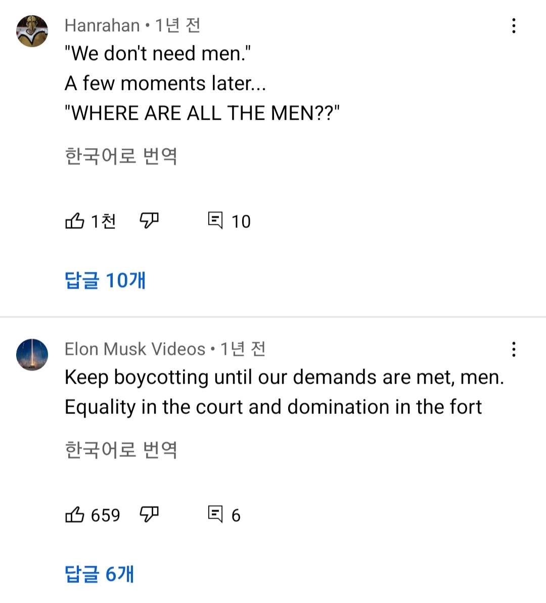Like the Elon Musk Videos comment
Viewport: 546px width, 603px height.
coord(75,515)
